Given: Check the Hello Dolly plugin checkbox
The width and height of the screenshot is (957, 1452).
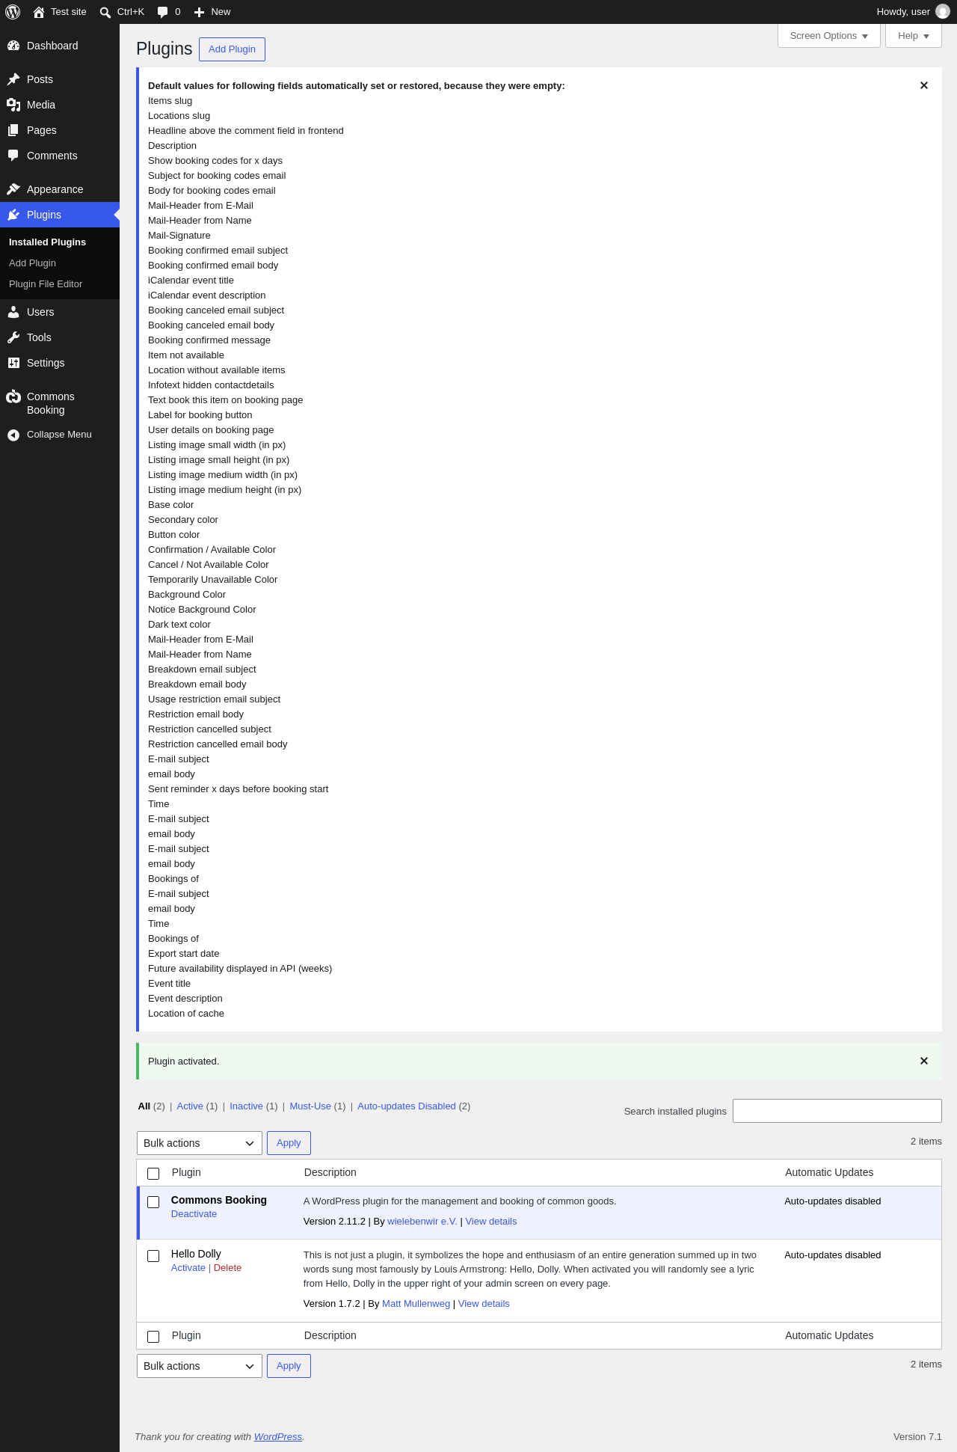Looking at the screenshot, I should (x=153, y=1255).
